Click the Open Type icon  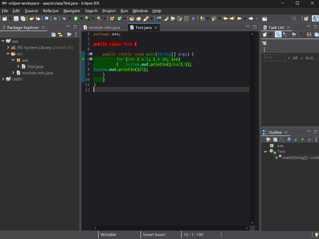pyautogui.click(x=132, y=19)
